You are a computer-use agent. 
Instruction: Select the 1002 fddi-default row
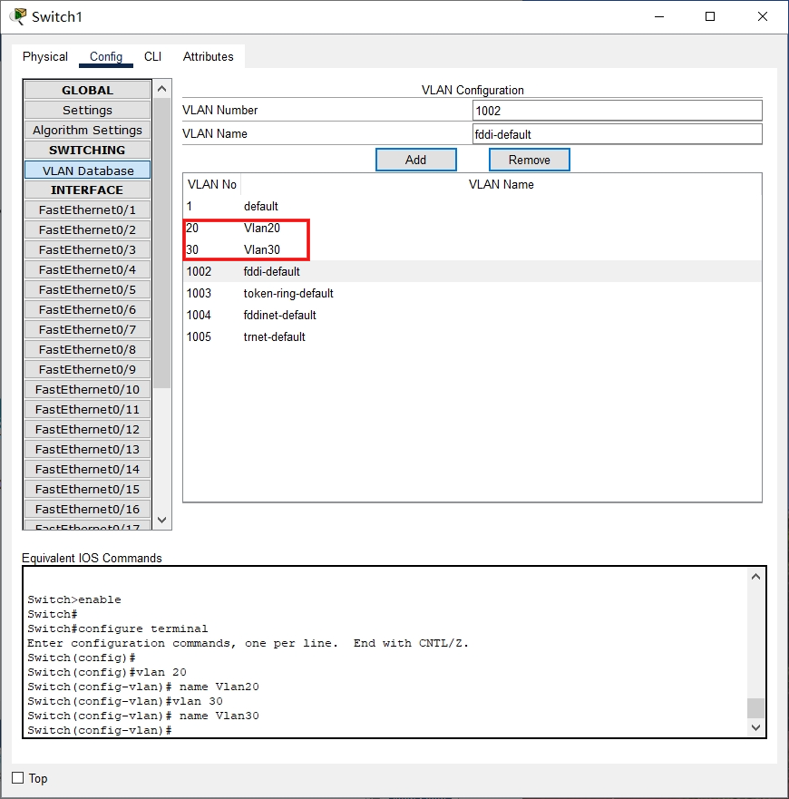(x=472, y=271)
